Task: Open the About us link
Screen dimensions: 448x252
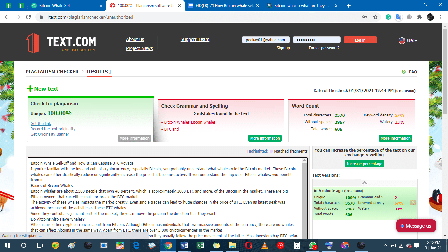Action: tap(135, 39)
